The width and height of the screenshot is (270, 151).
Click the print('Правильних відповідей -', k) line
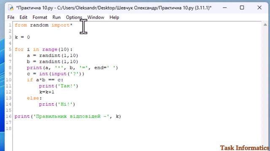(x=68, y=117)
